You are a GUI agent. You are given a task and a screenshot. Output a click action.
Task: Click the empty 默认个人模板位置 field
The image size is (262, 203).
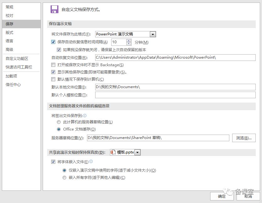(x=175, y=95)
